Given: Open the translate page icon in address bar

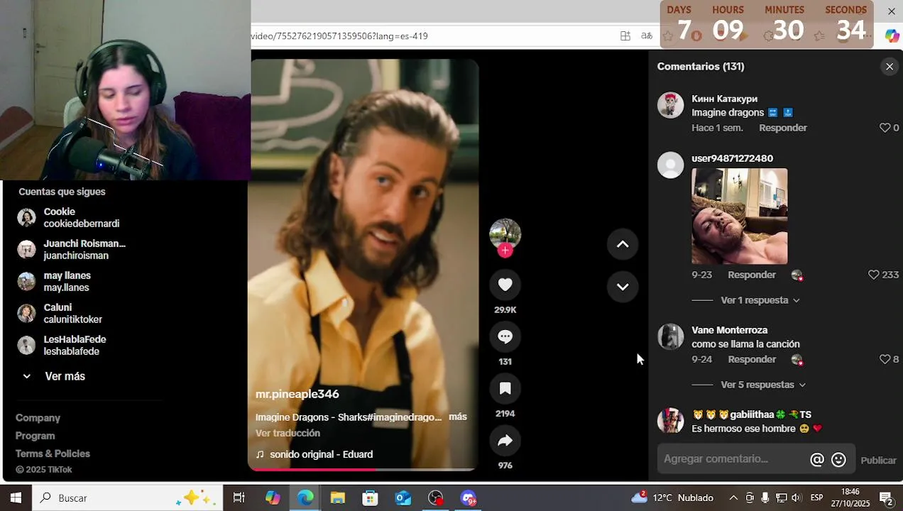Looking at the screenshot, I should pyautogui.click(x=647, y=36).
